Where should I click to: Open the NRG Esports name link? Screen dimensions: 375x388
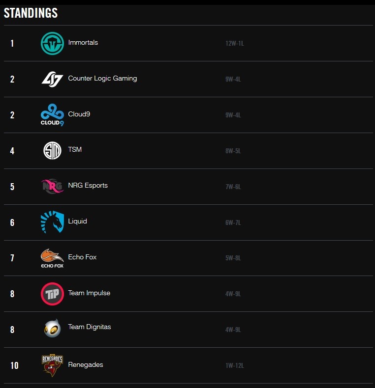[88, 186]
